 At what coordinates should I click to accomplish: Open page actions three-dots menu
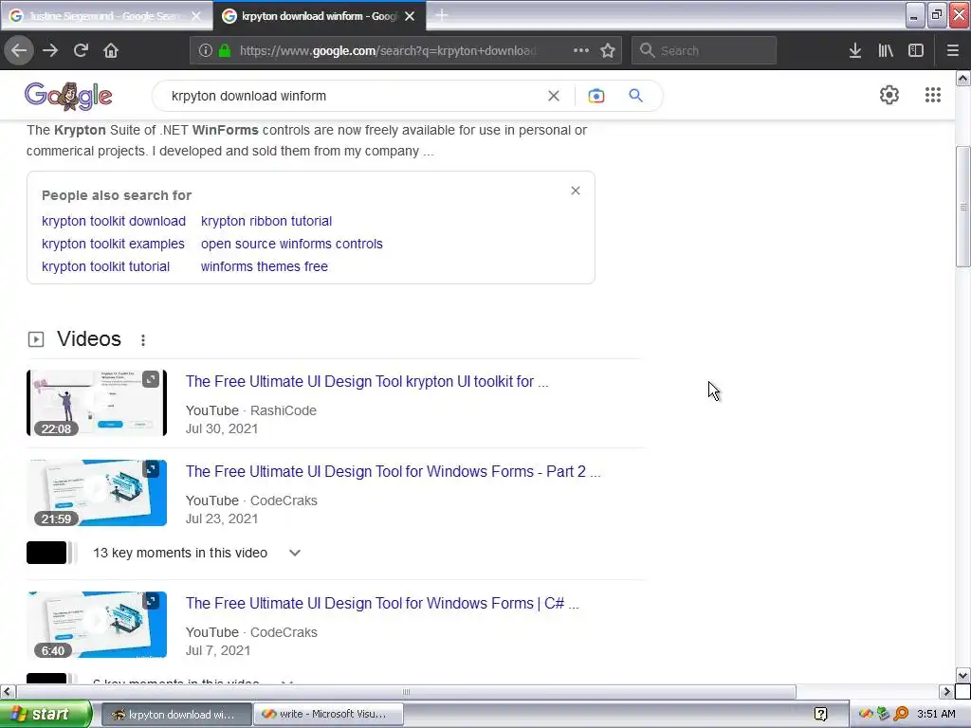coord(581,50)
